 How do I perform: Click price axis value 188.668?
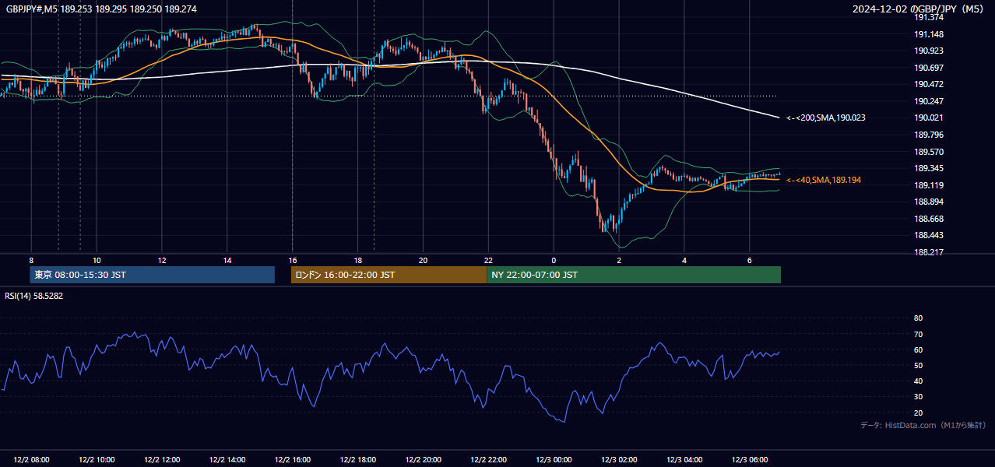click(x=928, y=219)
